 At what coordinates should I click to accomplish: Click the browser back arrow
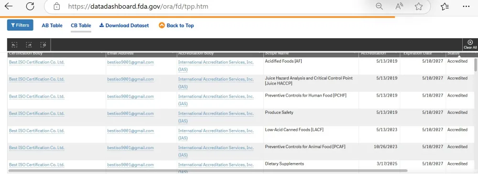(9, 6)
